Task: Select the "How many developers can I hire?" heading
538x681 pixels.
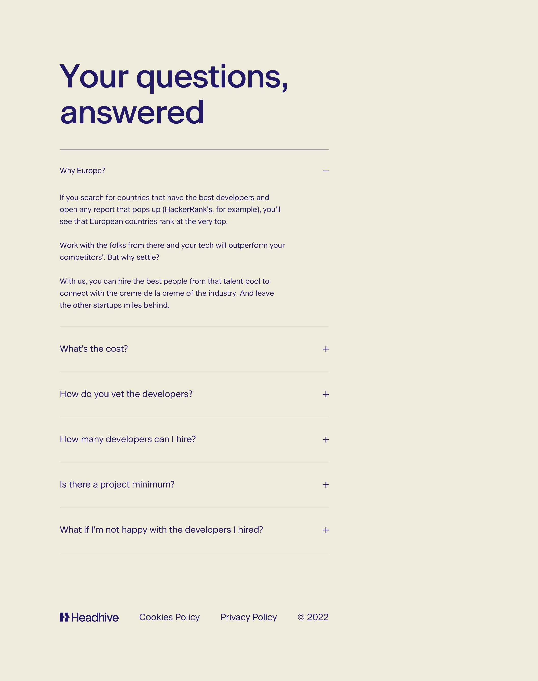Action: (128, 439)
